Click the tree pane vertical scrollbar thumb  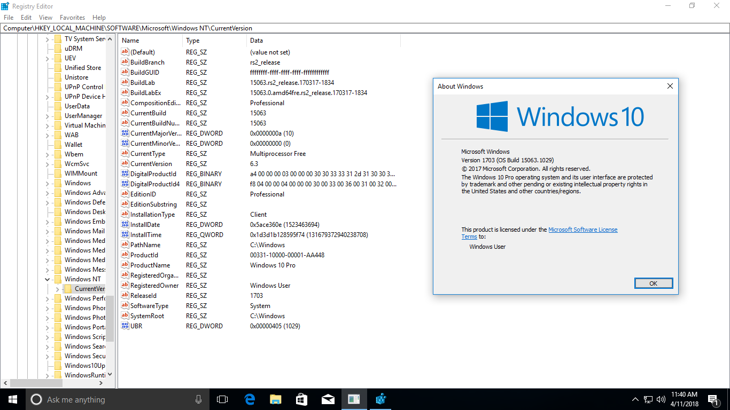[x=110, y=318]
